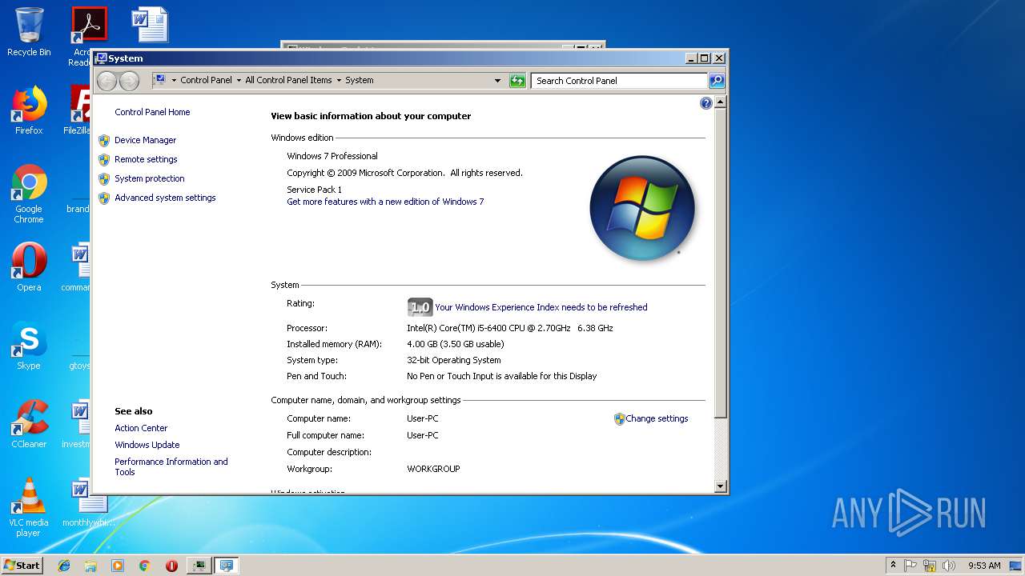Image resolution: width=1025 pixels, height=576 pixels.
Task: Click the green refresh button in address bar
Action: (517, 80)
